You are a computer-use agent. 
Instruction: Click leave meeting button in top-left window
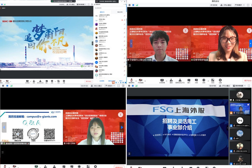(x=89, y=81)
